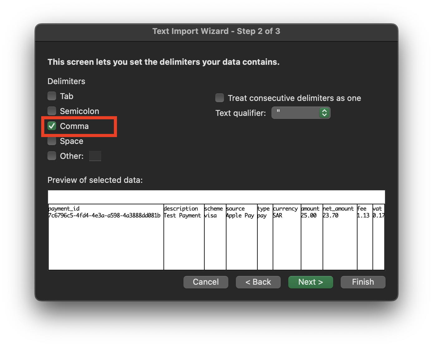This screenshot has width=433, height=347.
Task: Uncheck the Comma delimiter checkbox
Action: pyautogui.click(x=52, y=126)
